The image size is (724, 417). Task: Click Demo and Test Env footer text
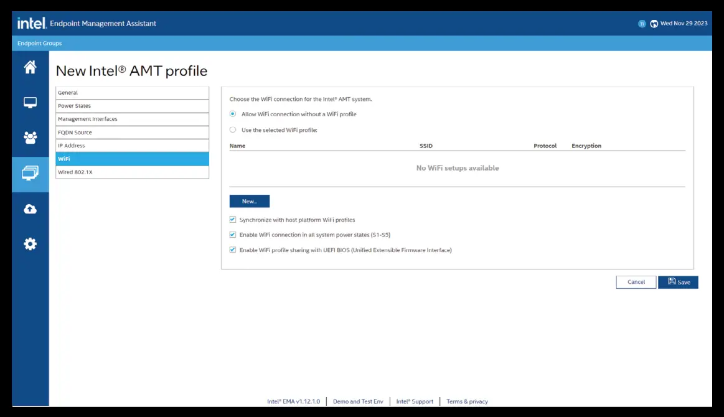coord(358,401)
